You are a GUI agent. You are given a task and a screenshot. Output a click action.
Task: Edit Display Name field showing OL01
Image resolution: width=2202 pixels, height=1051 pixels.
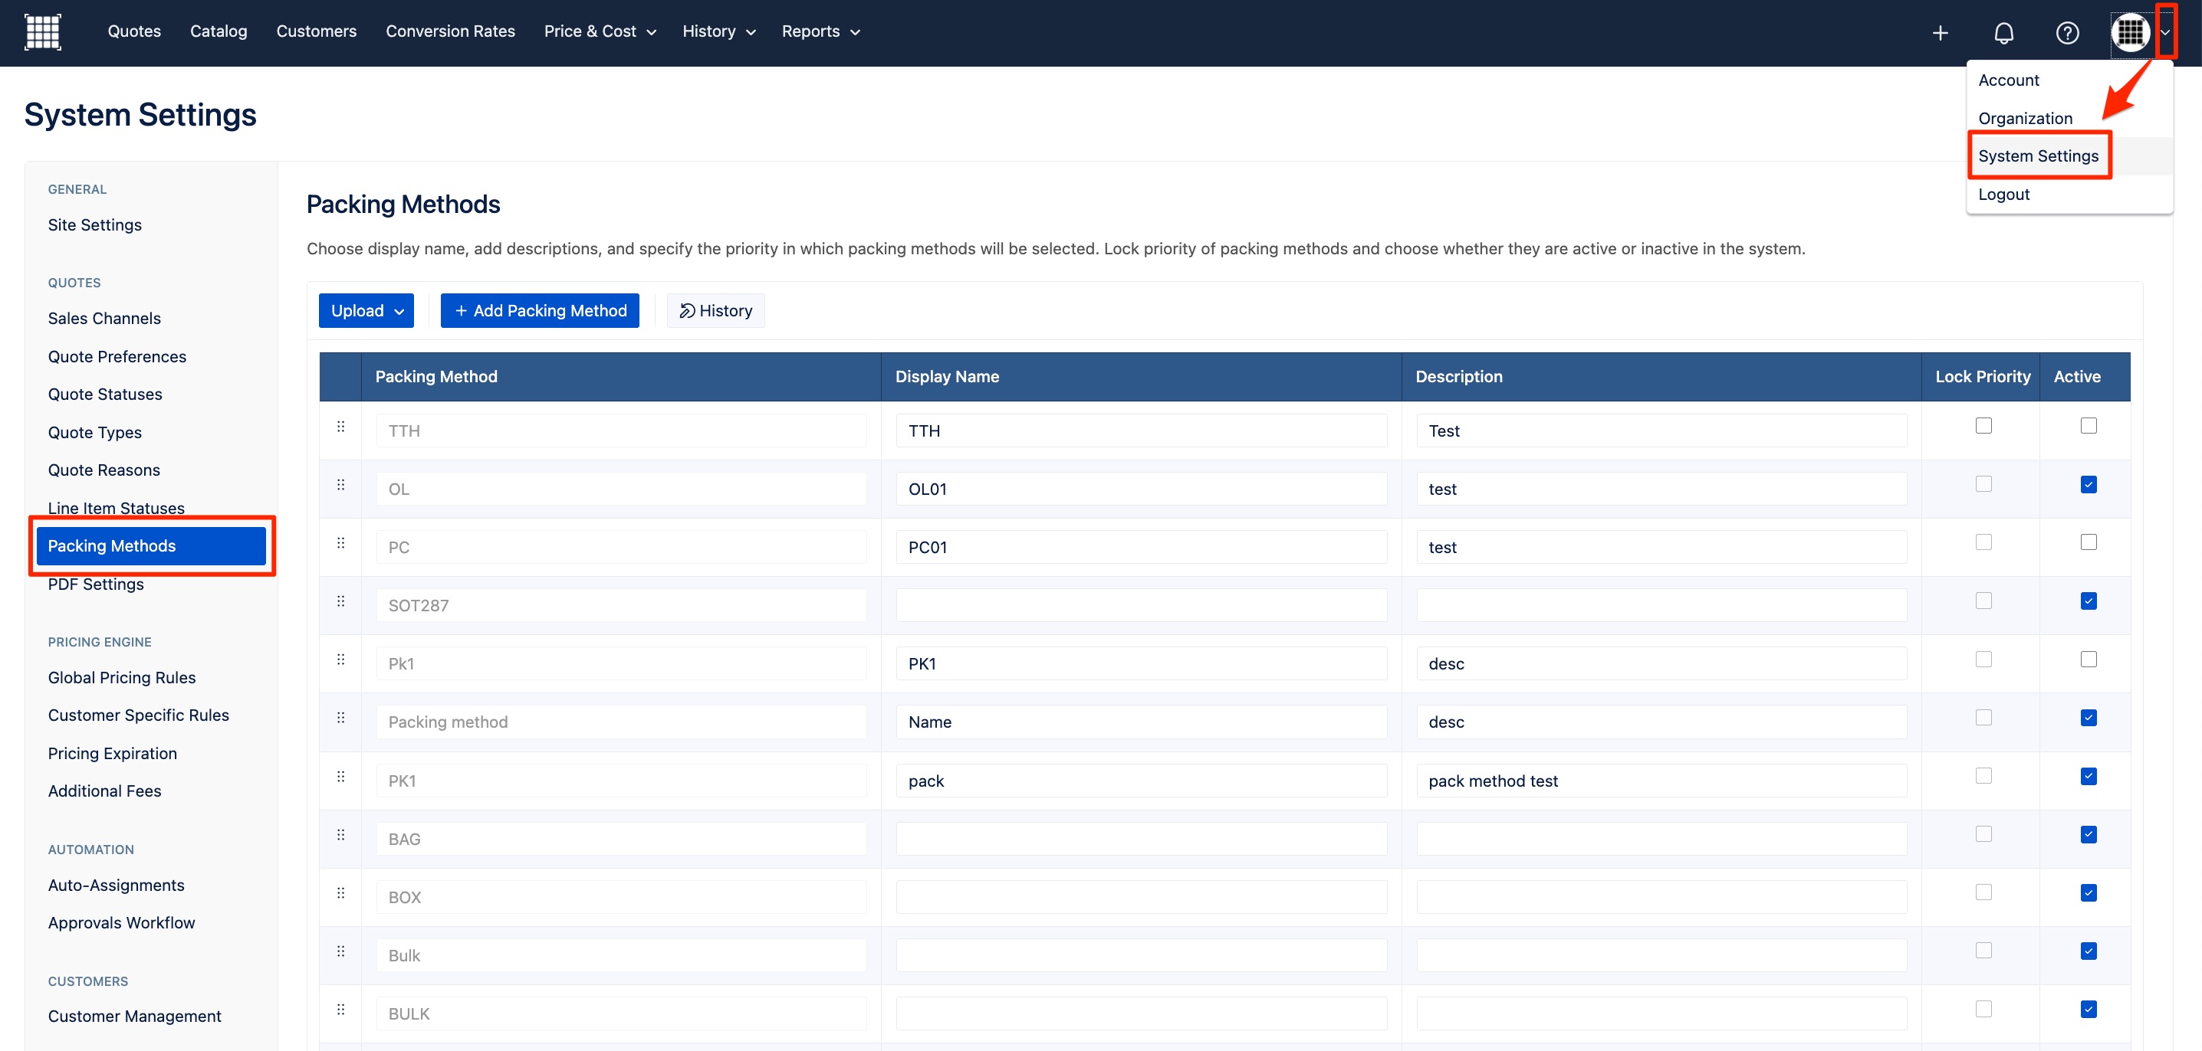[x=1141, y=489]
